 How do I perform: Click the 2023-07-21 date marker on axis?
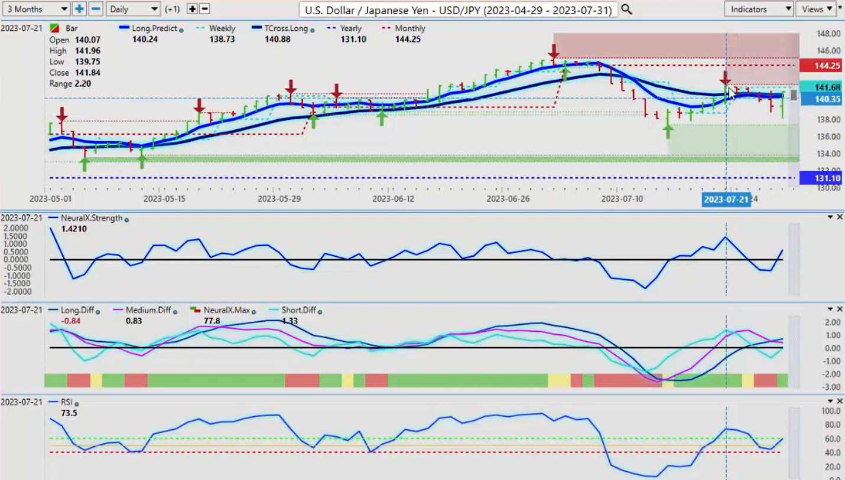[x=726, y=200]
